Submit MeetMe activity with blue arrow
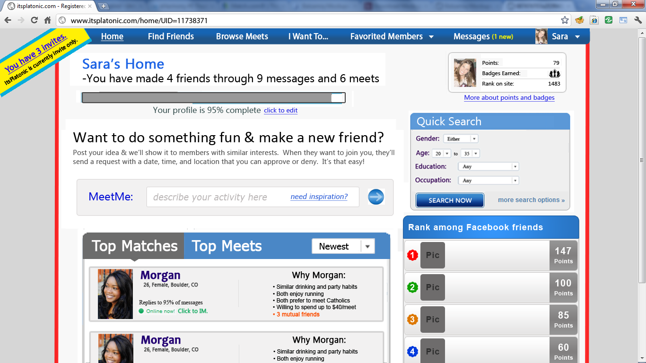This screenshot has height=363, width=646. [x=376, y=197]
